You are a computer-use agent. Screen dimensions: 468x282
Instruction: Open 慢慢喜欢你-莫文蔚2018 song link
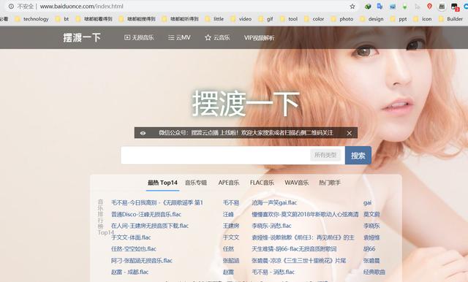305,214
